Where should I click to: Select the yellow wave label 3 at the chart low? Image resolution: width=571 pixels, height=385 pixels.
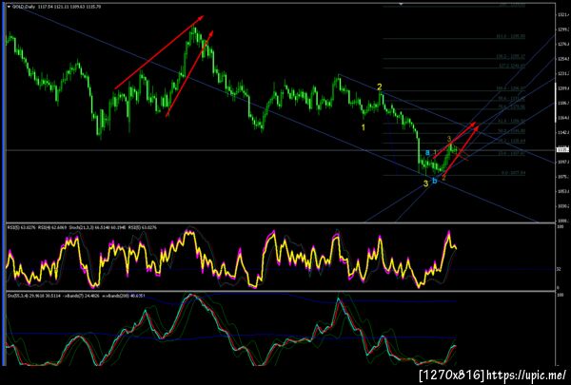[x=425, y=183]
